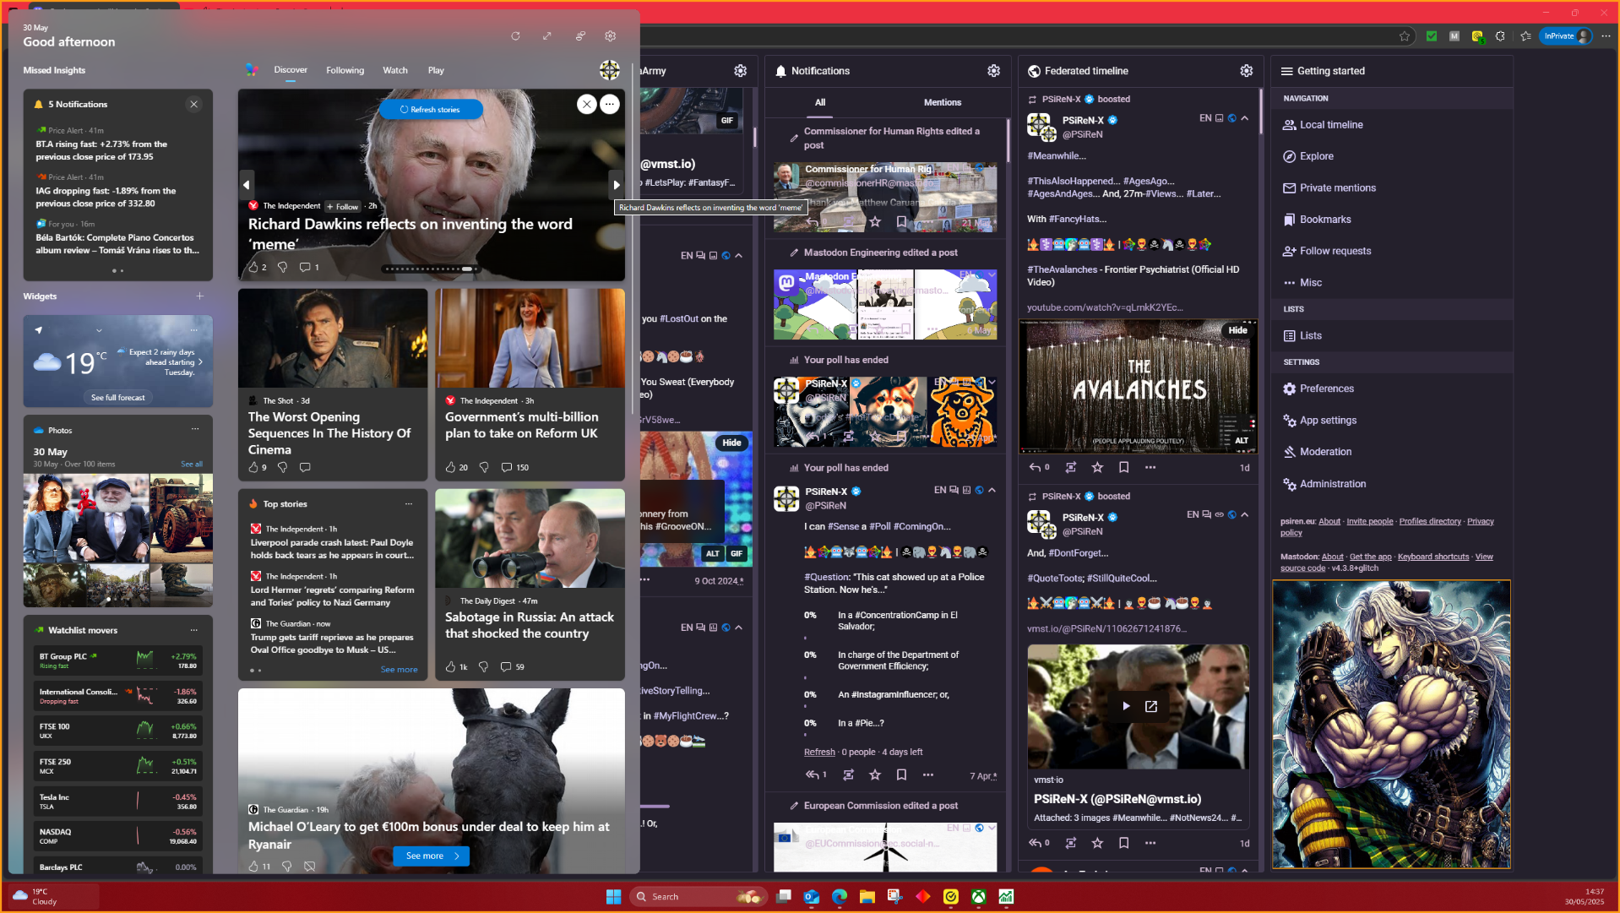Image resolution: width=1620 pixels, height=913 pixels.
Task: Dislike the Richard Dawkins story
Action: coord(283,267)
